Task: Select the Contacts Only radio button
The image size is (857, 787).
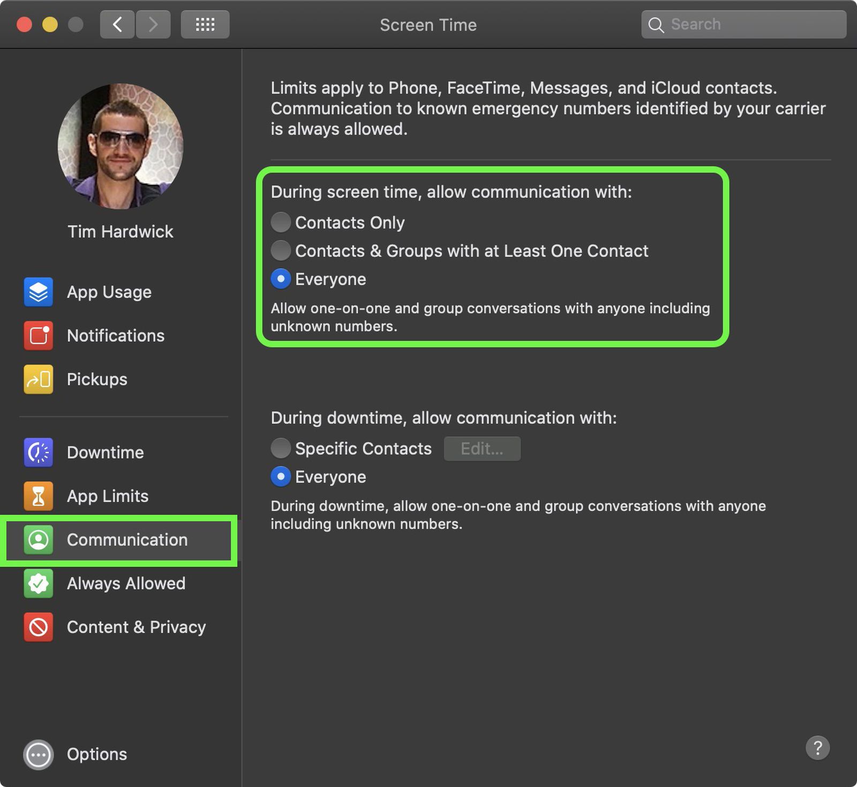Action: tap(281, 222)
